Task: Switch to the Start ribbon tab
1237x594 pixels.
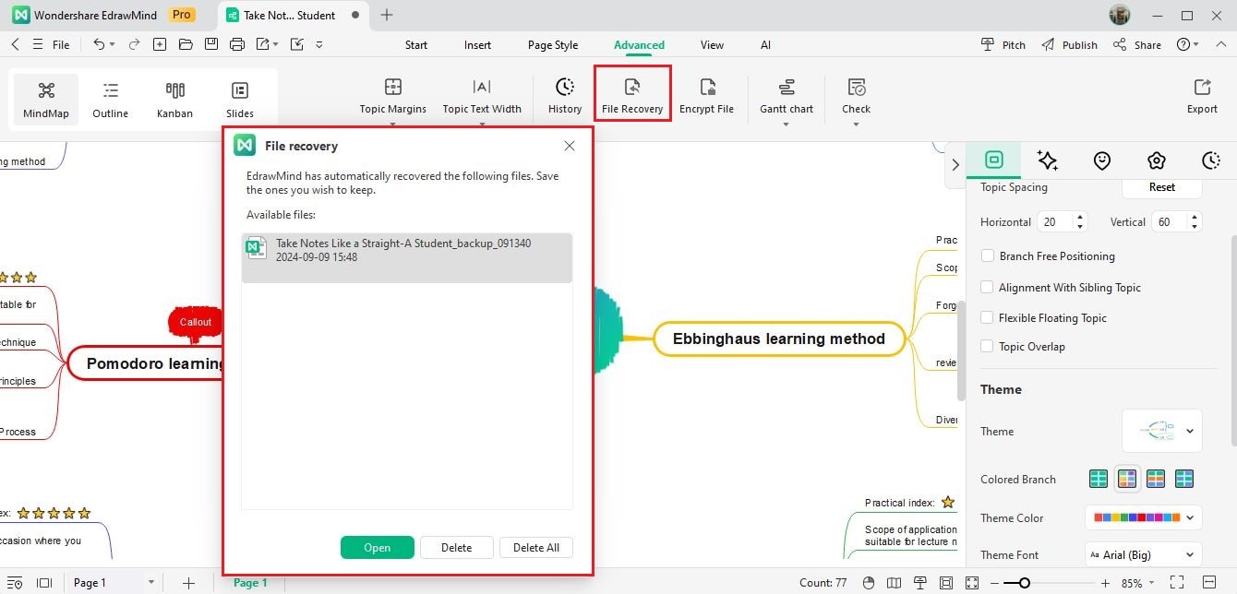Action: tap(416, 44)
